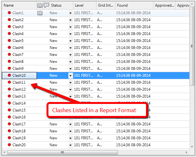This screenshot has height=157, width=196.
Task: Select the Clash16 row name
Action: (19, 117)
